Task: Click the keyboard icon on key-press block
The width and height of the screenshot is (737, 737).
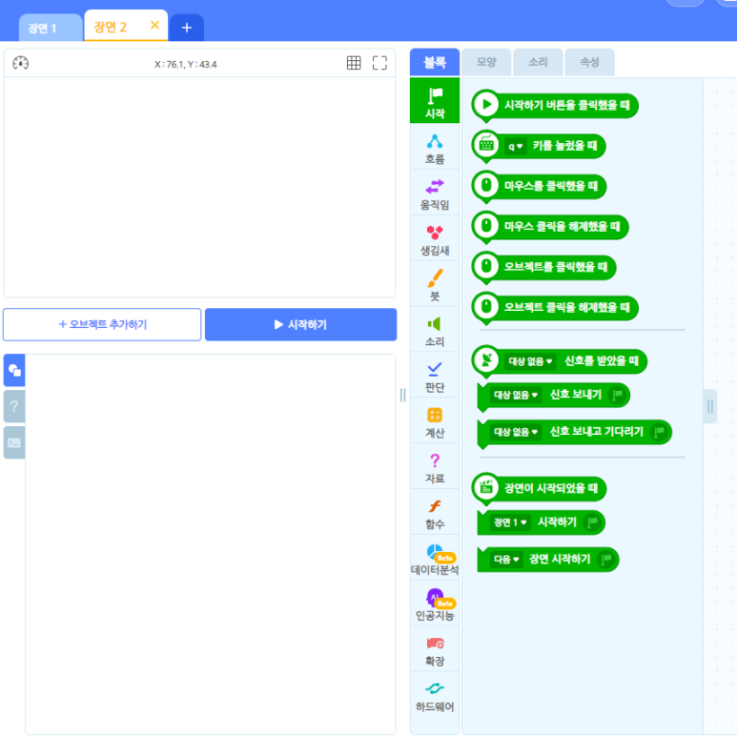Action: (486, 144)
